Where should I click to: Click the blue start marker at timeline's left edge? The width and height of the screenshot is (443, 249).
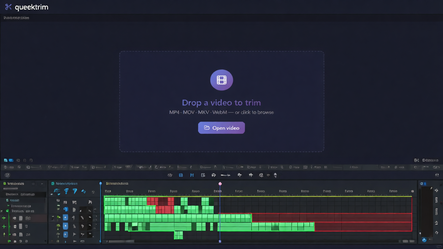click(101, 183)
